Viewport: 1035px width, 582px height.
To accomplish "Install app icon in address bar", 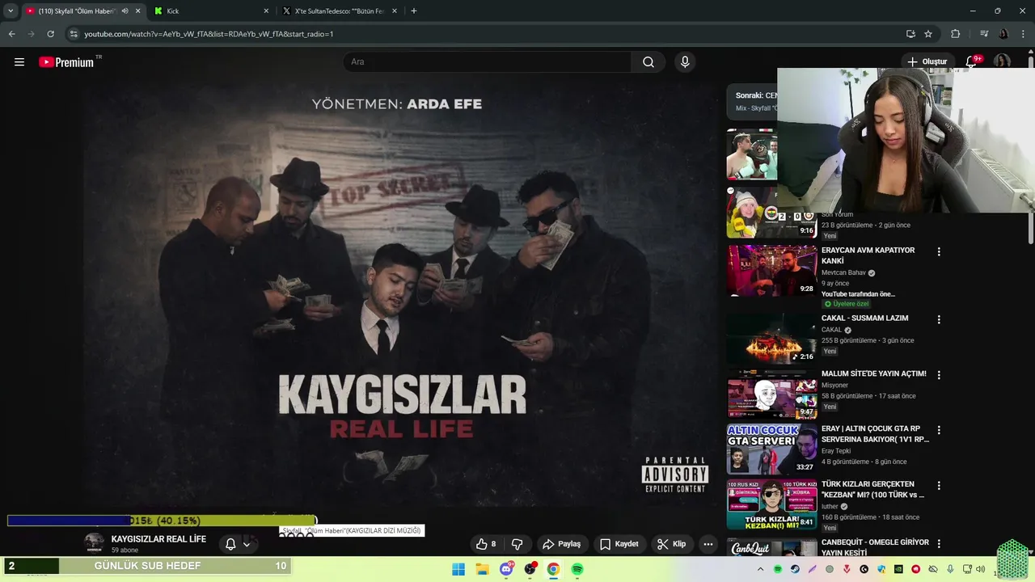I will click(x=910, y=34).
